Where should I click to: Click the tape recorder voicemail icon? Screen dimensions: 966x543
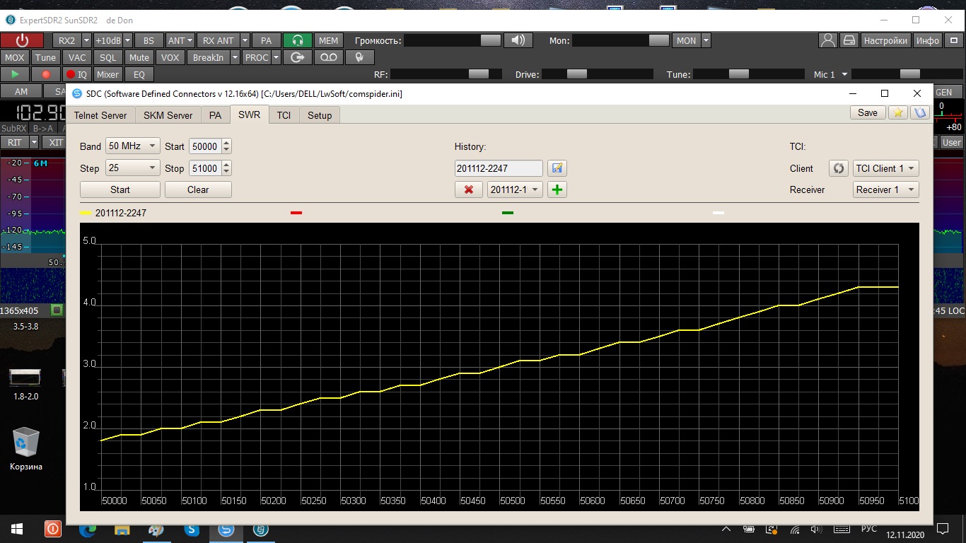point(329,57)
